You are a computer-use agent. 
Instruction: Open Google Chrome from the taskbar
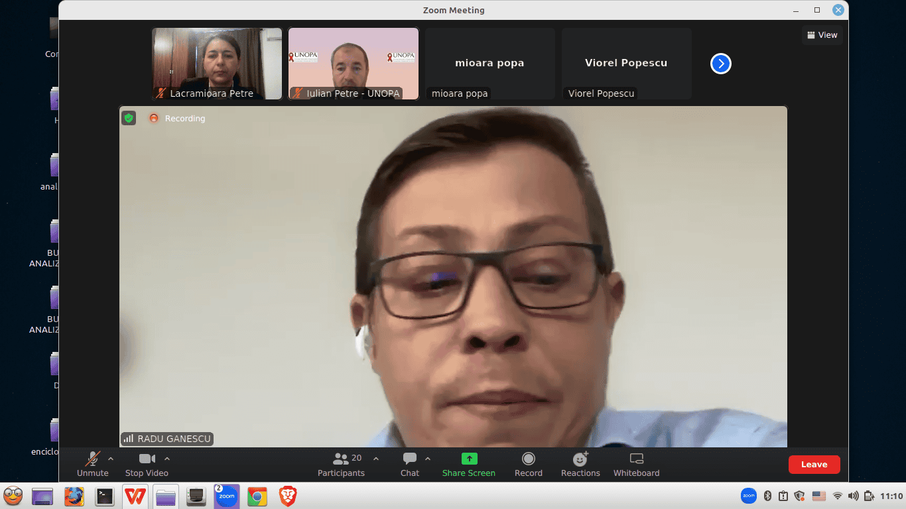(x=257, y=496)
